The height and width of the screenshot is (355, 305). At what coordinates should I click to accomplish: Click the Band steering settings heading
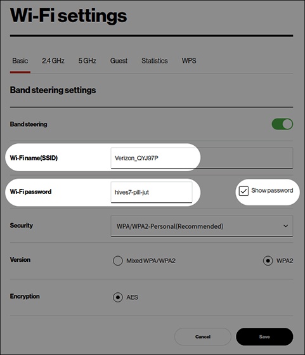click(53, 90)
